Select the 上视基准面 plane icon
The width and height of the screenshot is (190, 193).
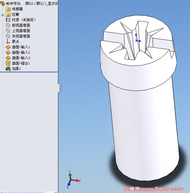pos(8,31)
